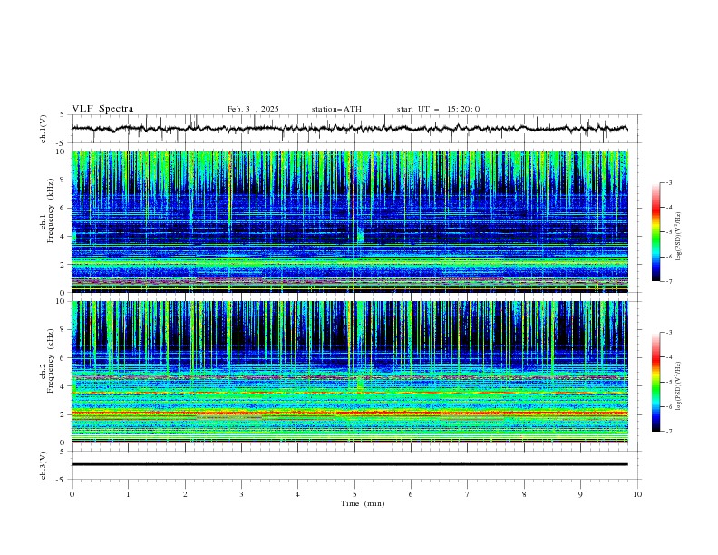Click the "-5" label on the lower colorbar
Image resolution: width=718 pixels, height=555 pixels.
(668, 382)
